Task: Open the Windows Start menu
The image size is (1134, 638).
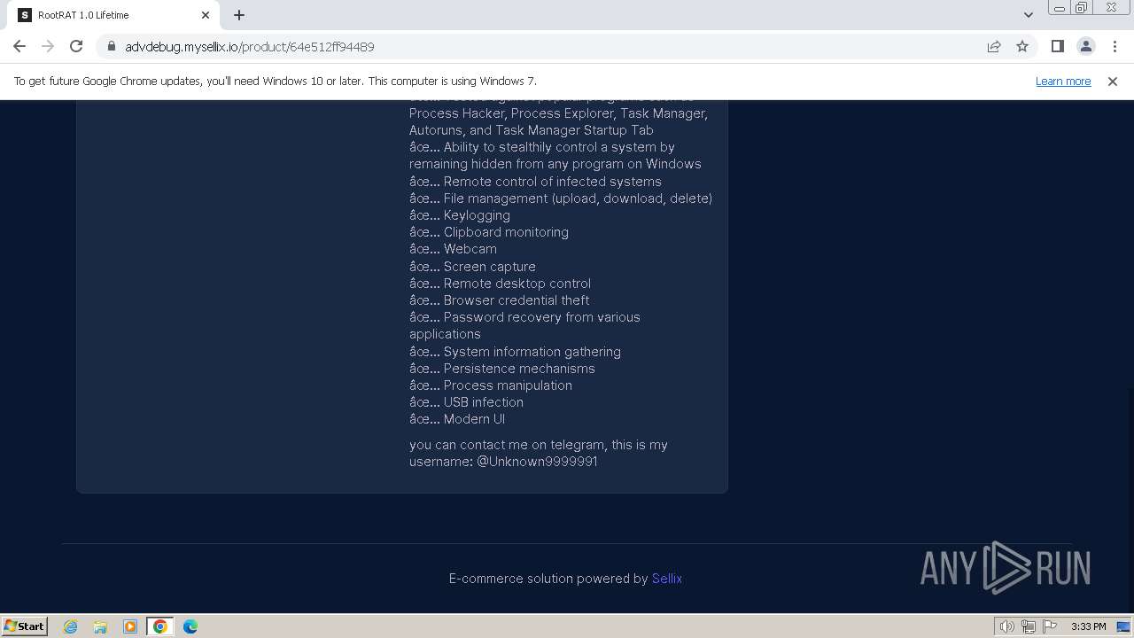Action: (24, 626)
